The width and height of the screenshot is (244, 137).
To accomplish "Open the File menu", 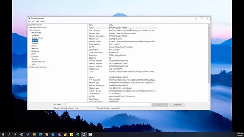I will [29, 22].
